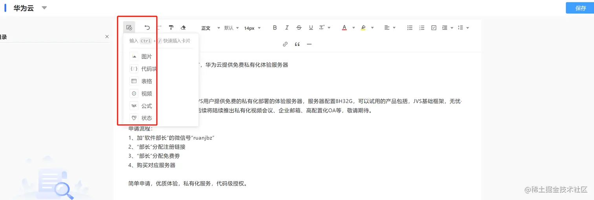Expand the alignment options arrow
This screenshot has width=594, height=200.
click(x=394, y=27)
